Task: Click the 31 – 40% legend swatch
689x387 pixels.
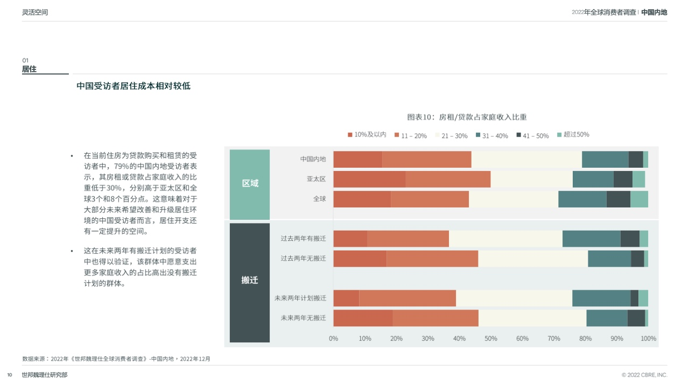Action: [478, 135]
